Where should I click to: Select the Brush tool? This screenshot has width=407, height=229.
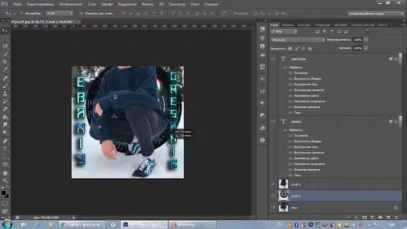(x=5, y=86)
